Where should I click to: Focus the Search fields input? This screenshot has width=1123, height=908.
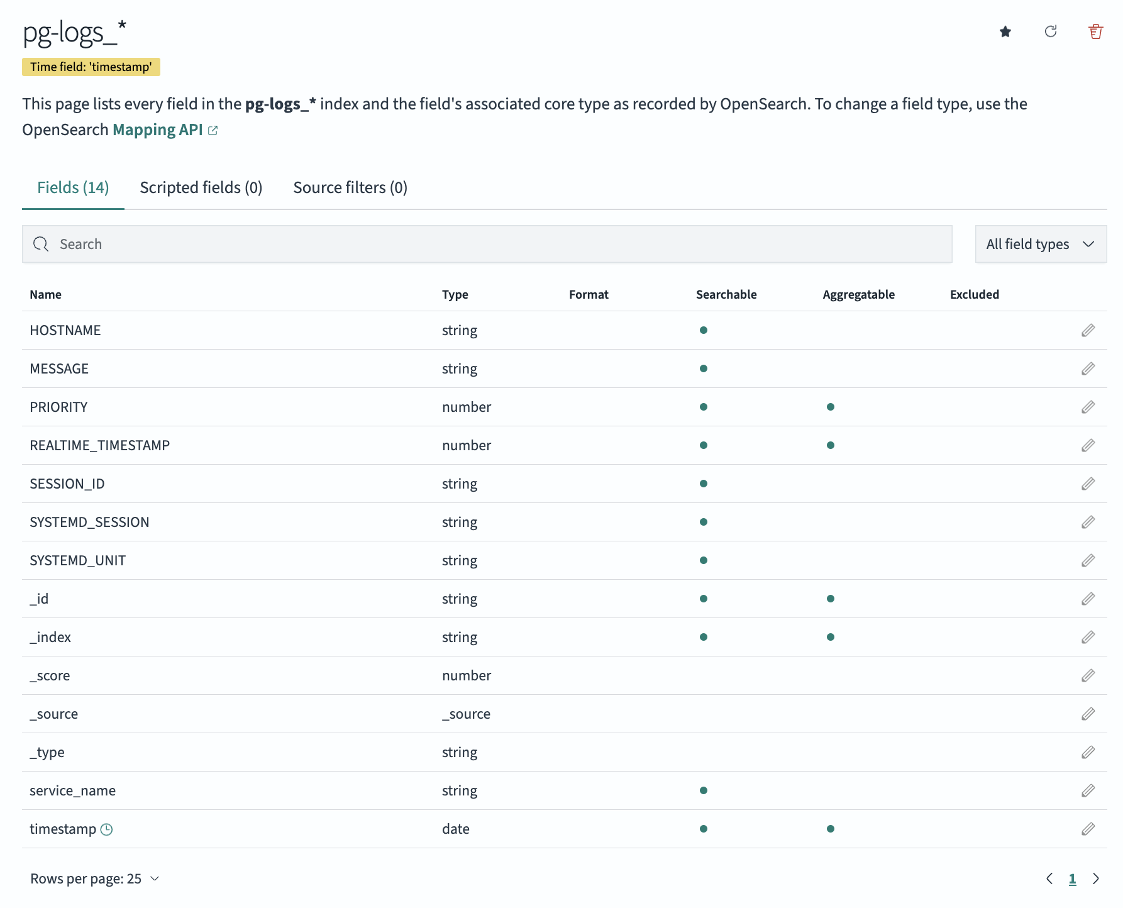(487, 244)
